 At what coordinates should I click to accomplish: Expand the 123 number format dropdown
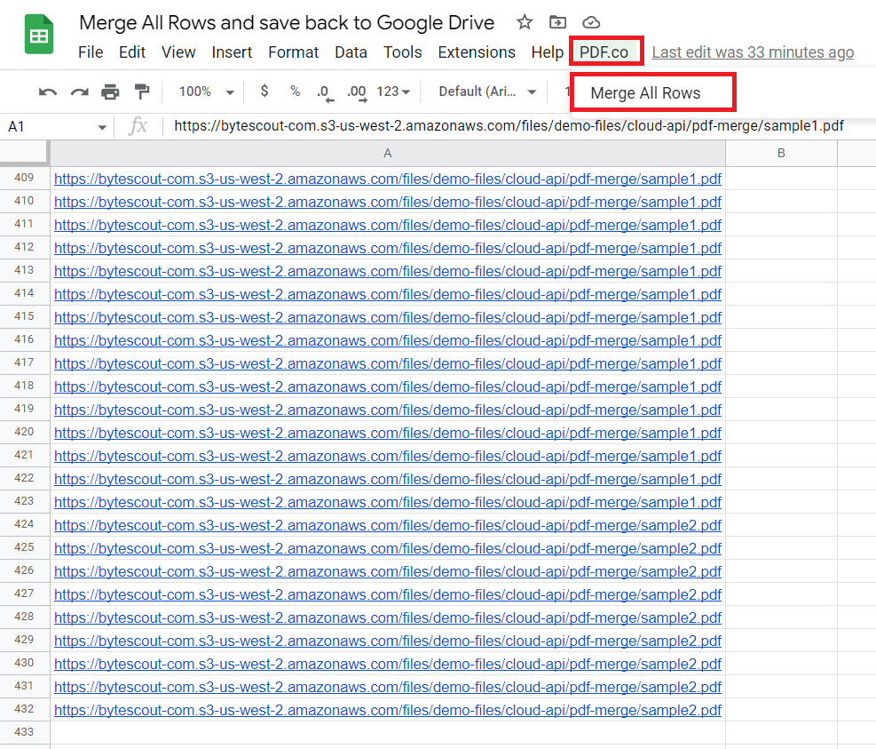393,92
